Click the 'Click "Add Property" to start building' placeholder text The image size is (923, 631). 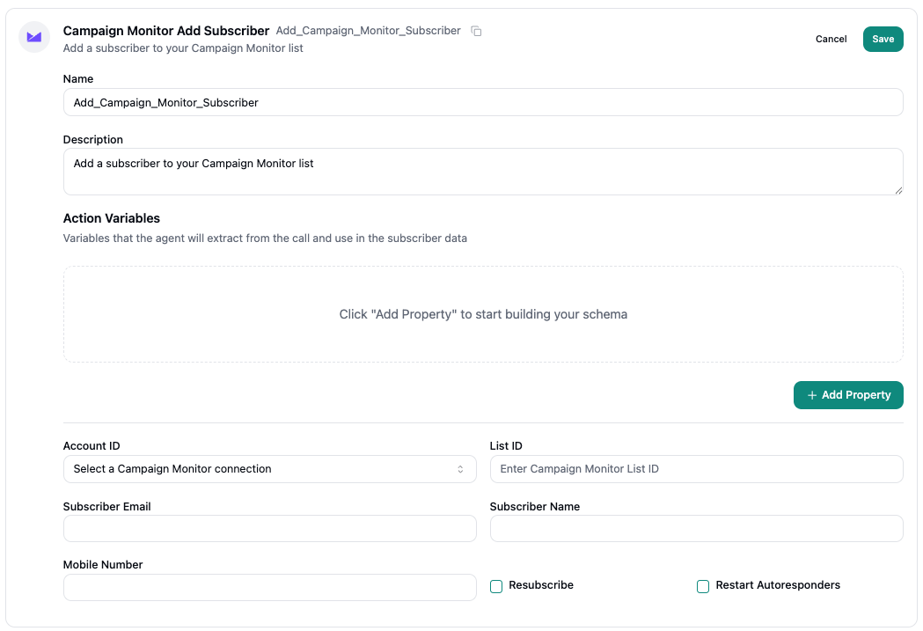483,314
